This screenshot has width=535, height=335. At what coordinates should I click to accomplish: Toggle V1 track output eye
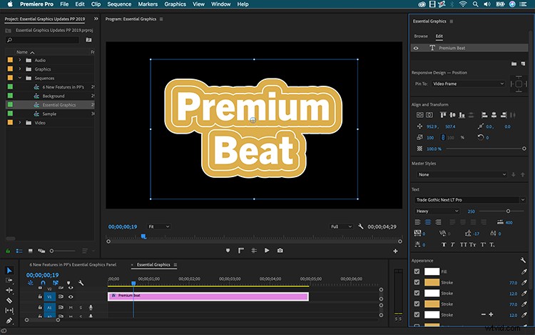coord(71,296)
